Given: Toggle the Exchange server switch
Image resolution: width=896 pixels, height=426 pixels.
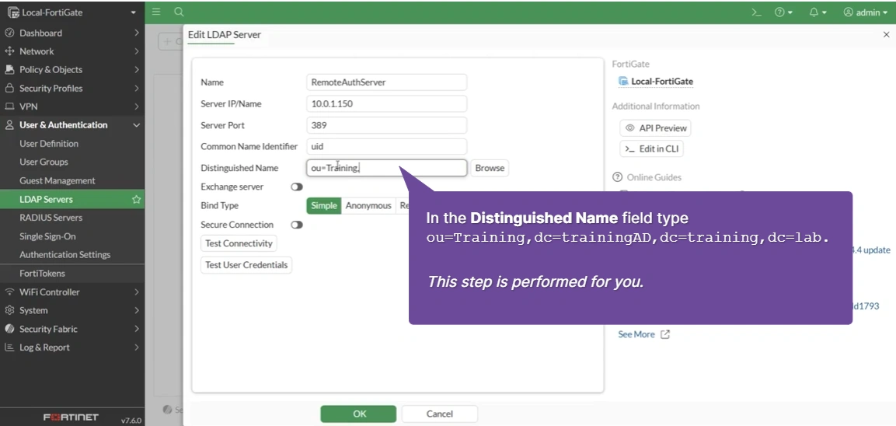Looking at the screenshot, I should [x=297, y=187].
